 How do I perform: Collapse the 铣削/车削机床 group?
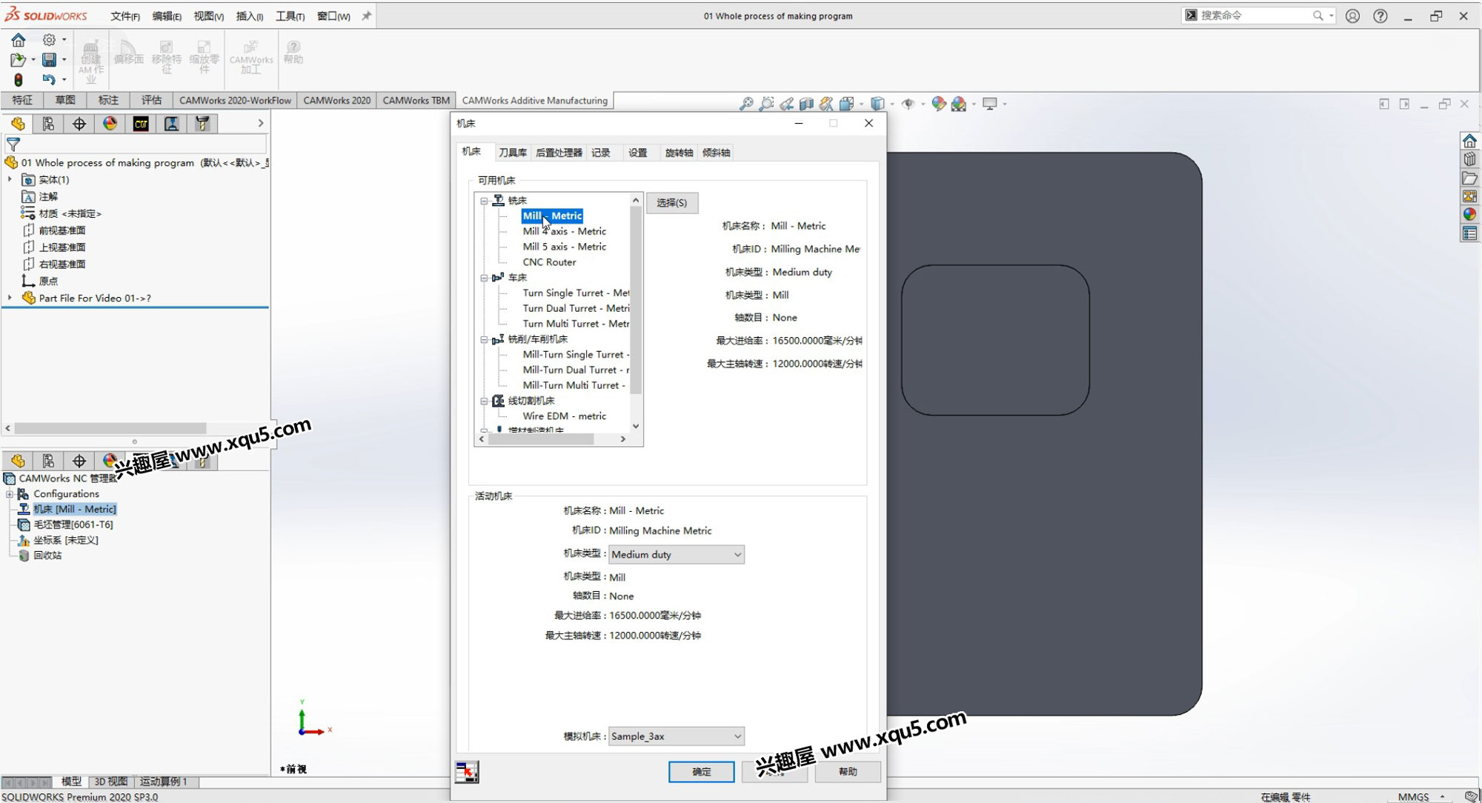[484, 339]
